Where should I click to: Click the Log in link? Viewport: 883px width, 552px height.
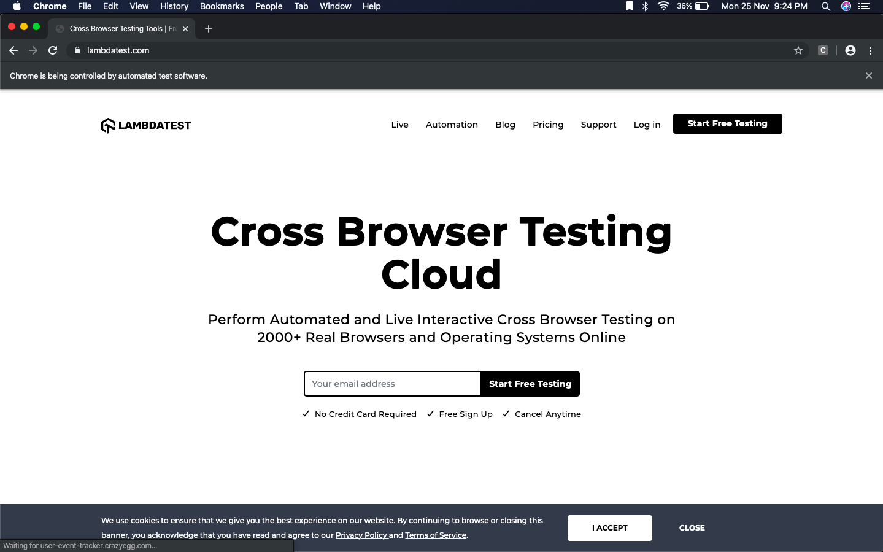point(647,125)
